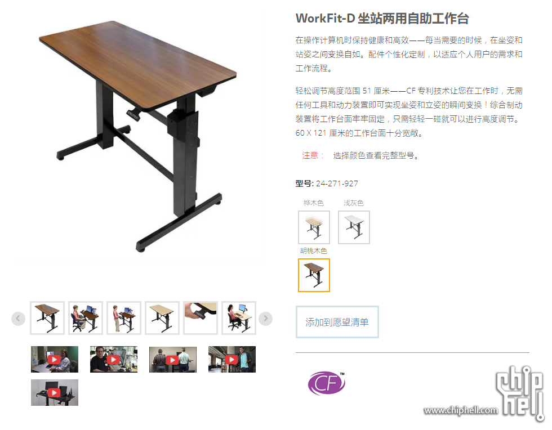The image size is (552, 430).
Task: Click the next thumbnails right arrow
Action: tap(265, 319)
